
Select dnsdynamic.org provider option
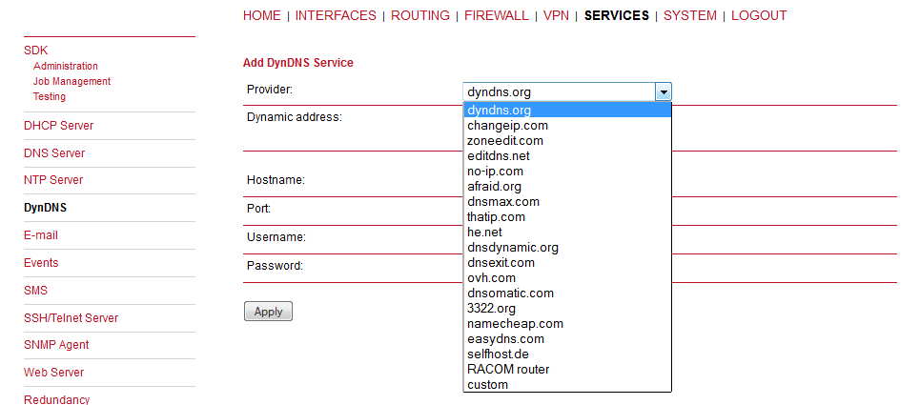coord(567,248)
